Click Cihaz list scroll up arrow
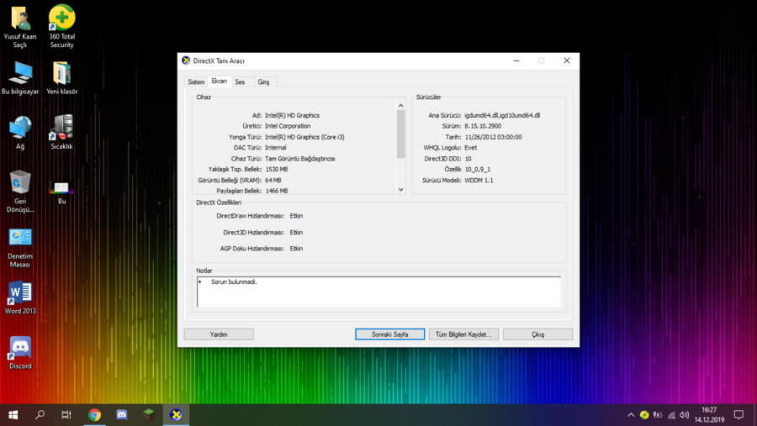 400,105
